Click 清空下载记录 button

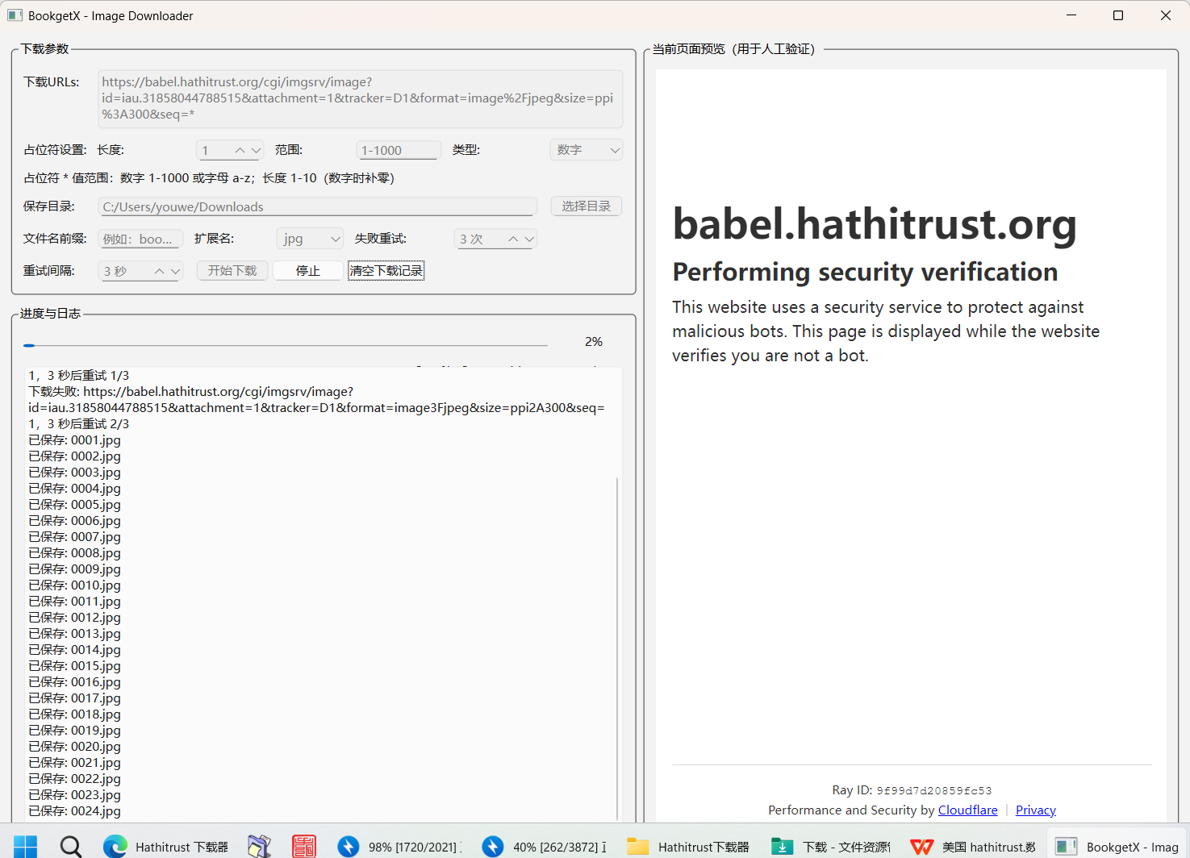pos(386,271)
